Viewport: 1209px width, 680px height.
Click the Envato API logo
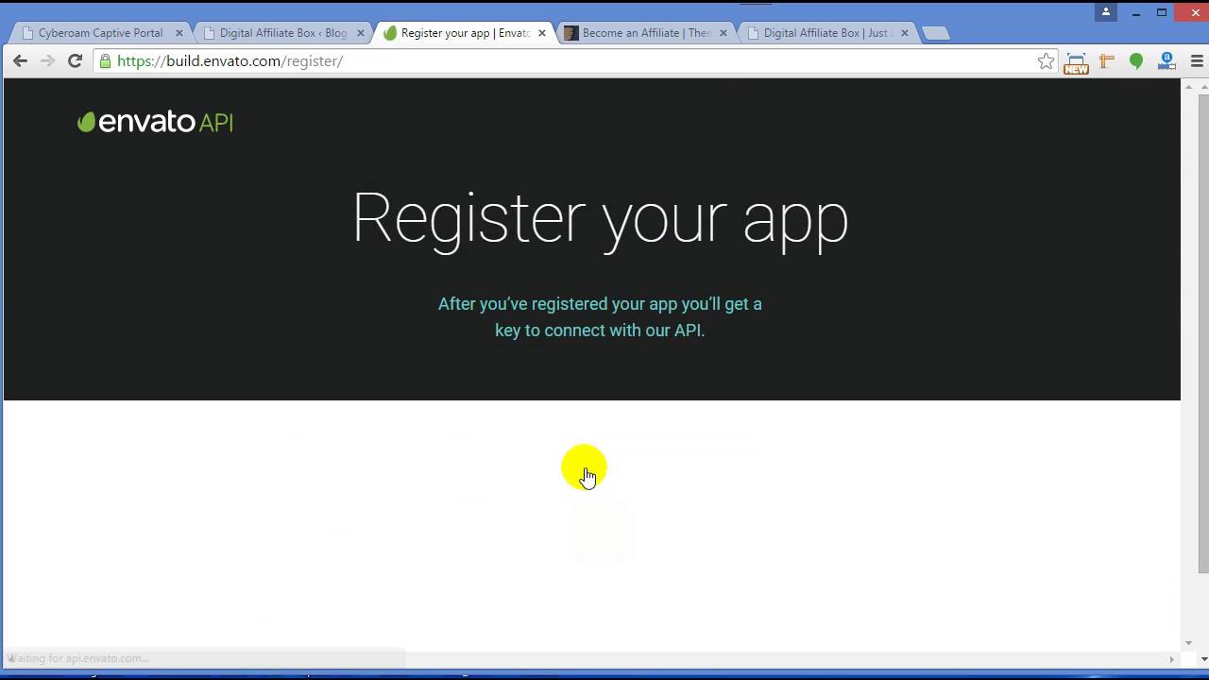coord(155,122)
